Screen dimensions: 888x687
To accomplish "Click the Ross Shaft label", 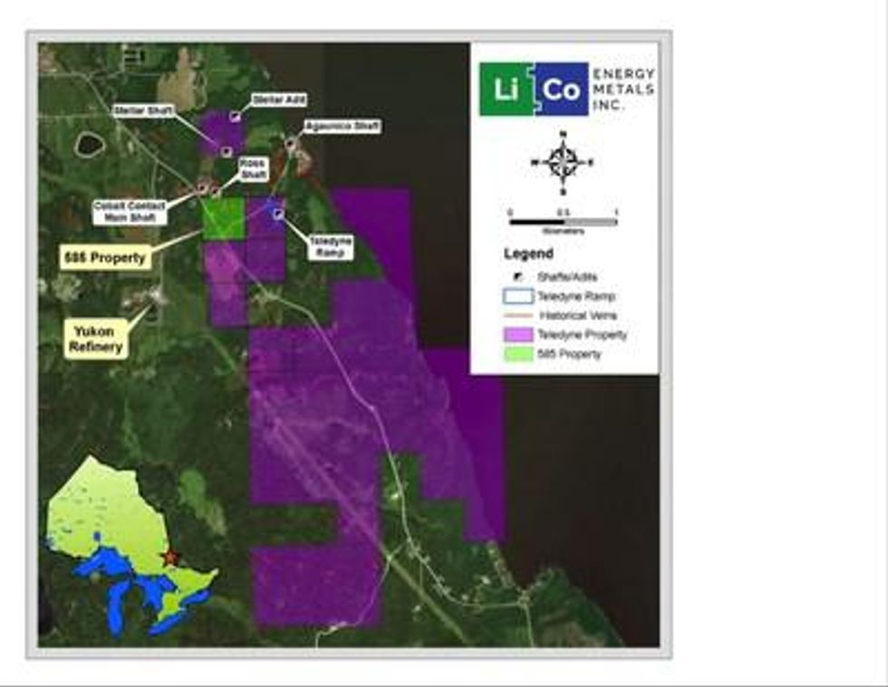I will pyautogui.click(x=252, y=168).
